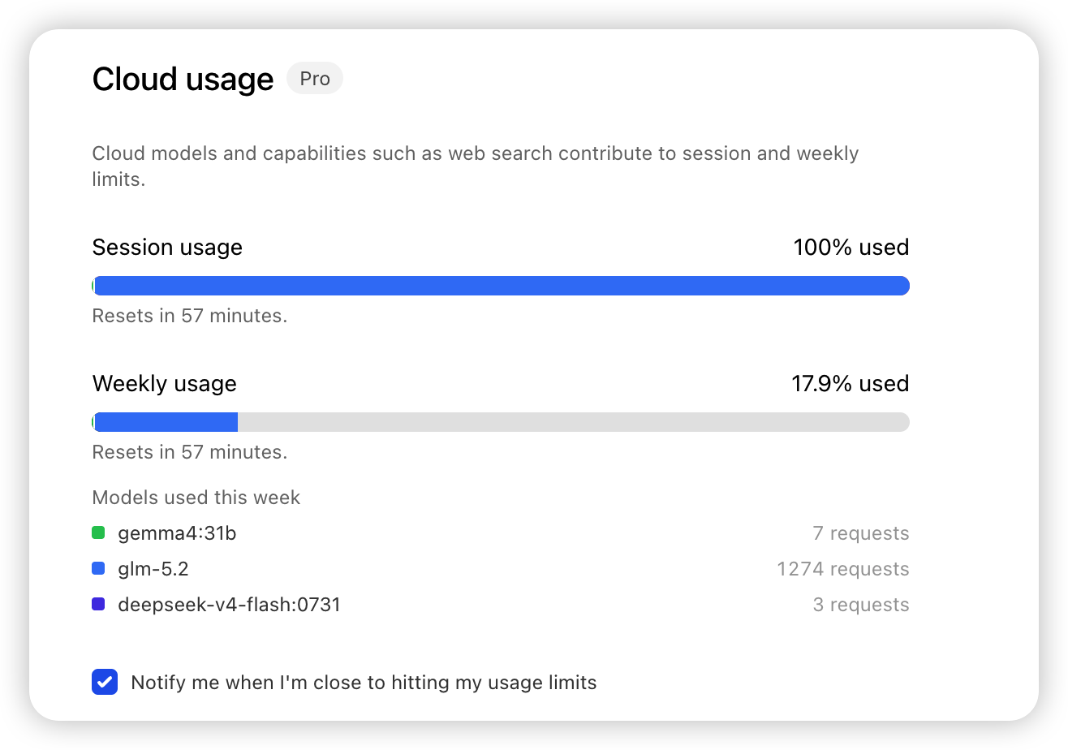The width and height of the screenshot is (1068, 750).
Task: Click the purple deepseek-v4-flash color dot
Action: click(x=98, y=605)
